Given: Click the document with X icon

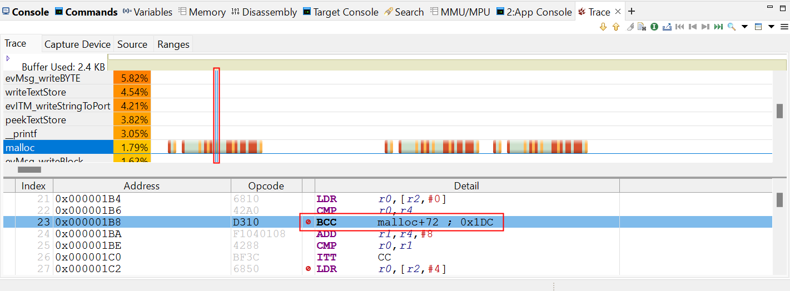Looking at the screenshot, I should (x=642, y=27).
